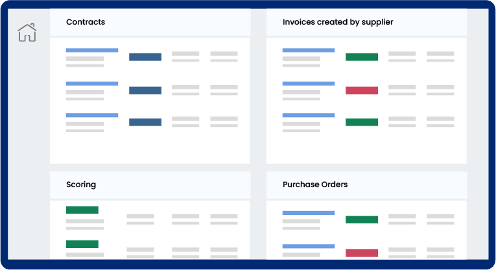
Task: Select the Purchase Orders panel title
Action: tap(315, 185)
